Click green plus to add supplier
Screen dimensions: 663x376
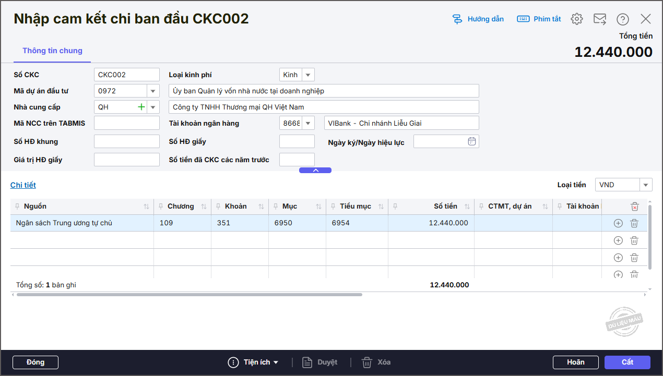(141, 107)
